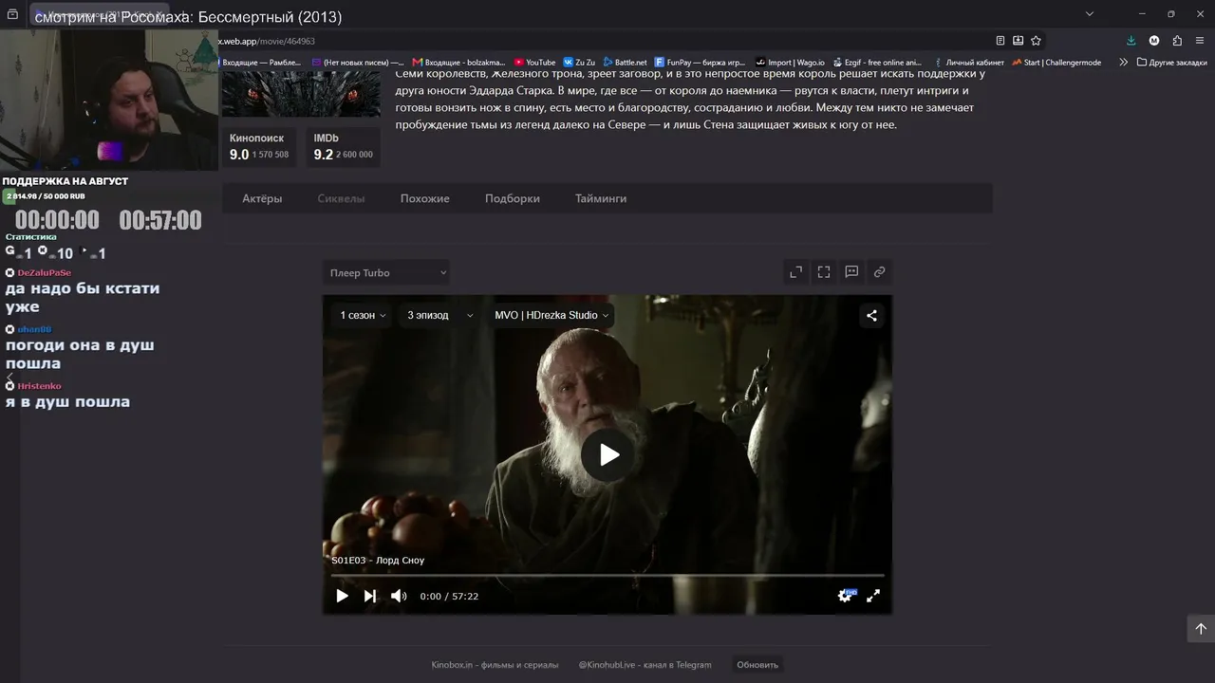Open the Плеер Turbo player selector

click(385, 273)
